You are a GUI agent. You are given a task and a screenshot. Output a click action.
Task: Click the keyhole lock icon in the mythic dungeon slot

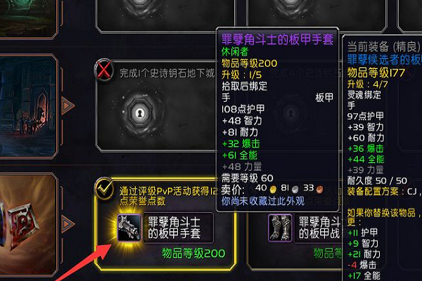click(139, 113)
